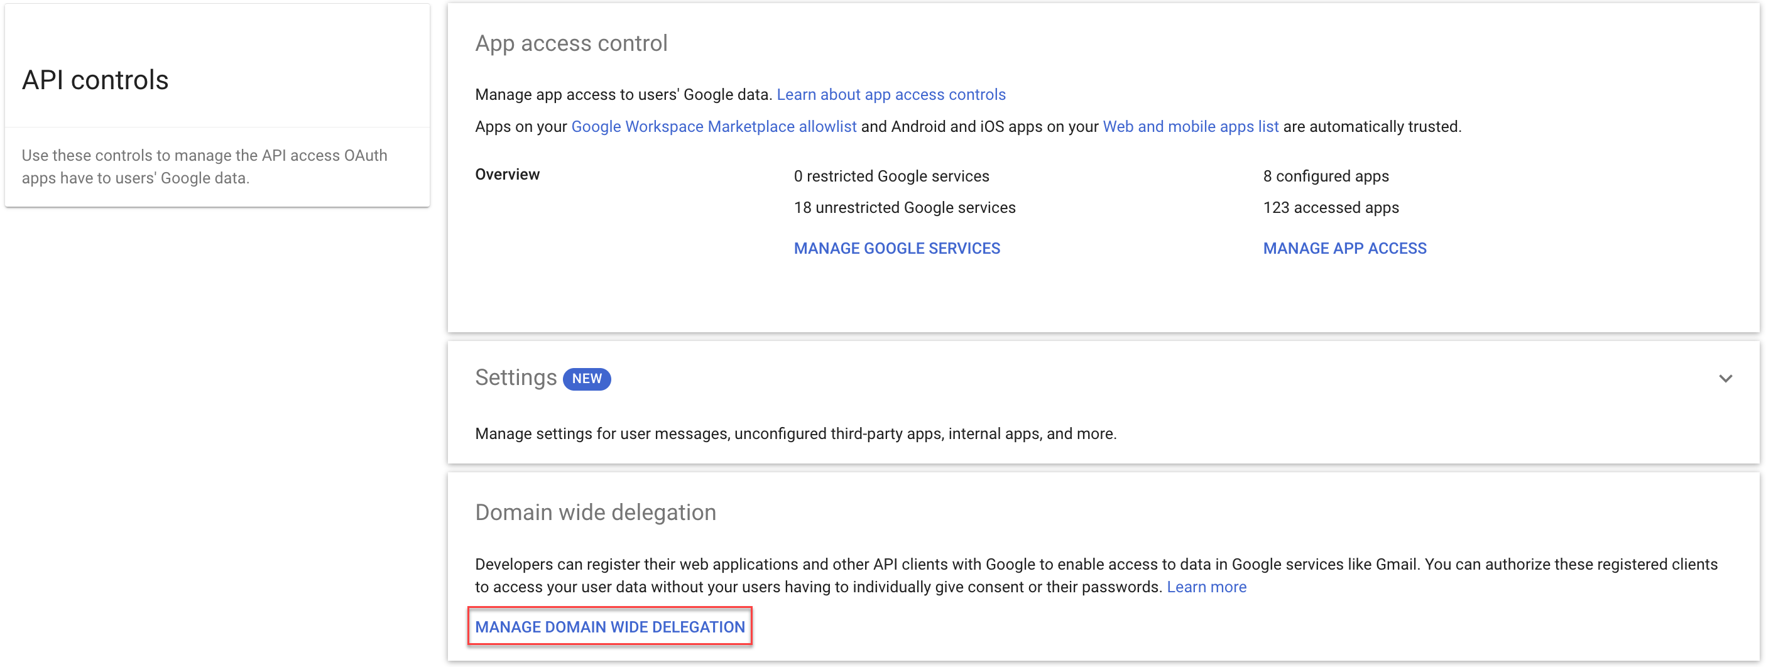
Task: Click the Overview label
Action: click(x=508, y=174)
